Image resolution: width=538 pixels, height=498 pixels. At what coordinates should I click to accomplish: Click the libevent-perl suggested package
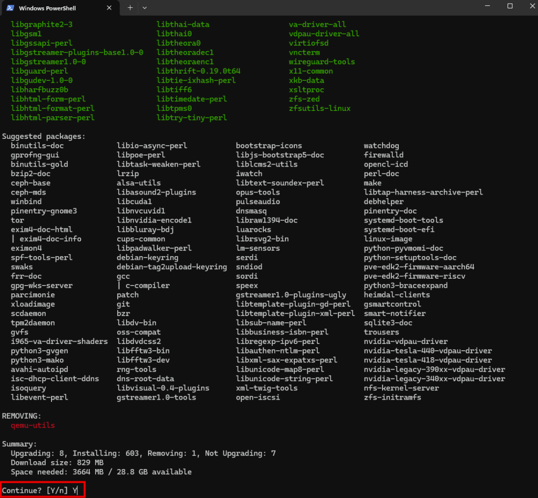point(39,398)
